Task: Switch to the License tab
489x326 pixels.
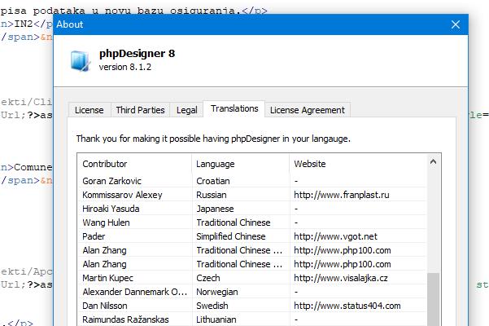Action: (x=90, y=110)
